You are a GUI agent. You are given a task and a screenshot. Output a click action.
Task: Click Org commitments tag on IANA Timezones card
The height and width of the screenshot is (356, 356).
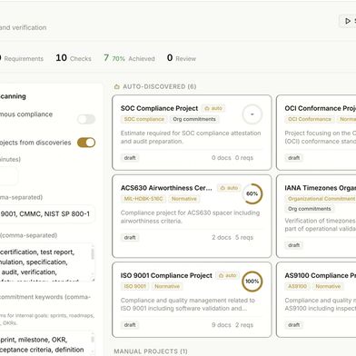click(310, 209)
